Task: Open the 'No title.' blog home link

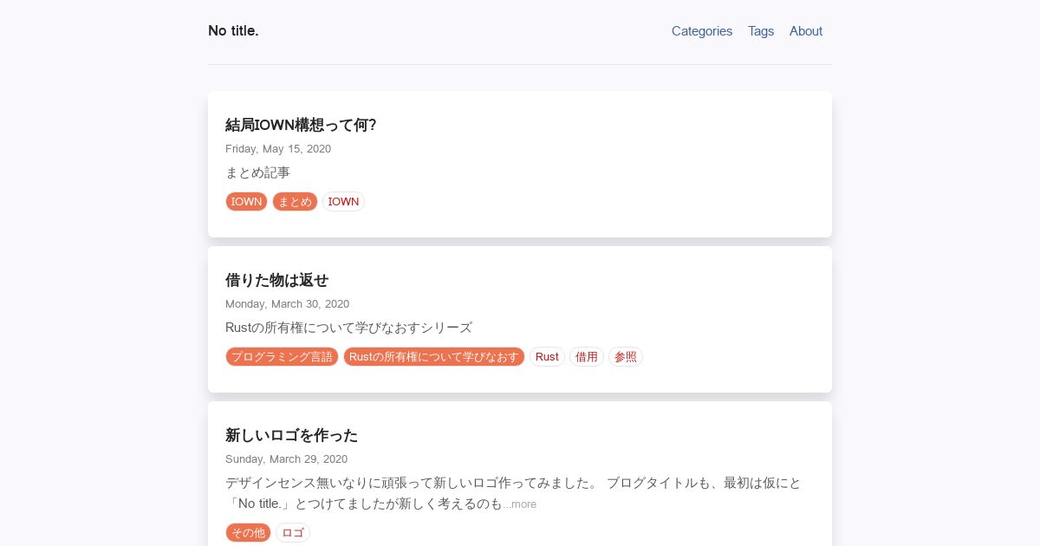Action: point(233,30)
